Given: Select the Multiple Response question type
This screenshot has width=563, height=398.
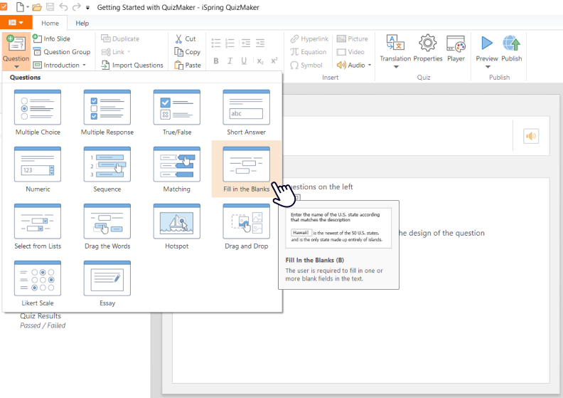Looking at the screenshot, I should pos(107,113).
